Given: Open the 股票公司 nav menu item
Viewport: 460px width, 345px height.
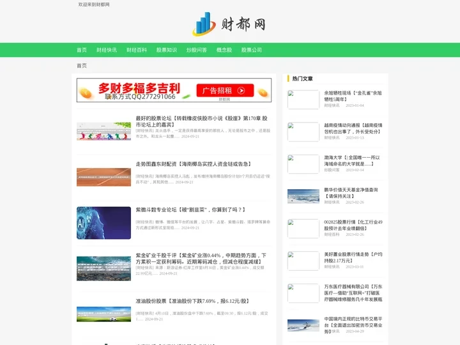Looking at the screenshot, I should [252, 50].
